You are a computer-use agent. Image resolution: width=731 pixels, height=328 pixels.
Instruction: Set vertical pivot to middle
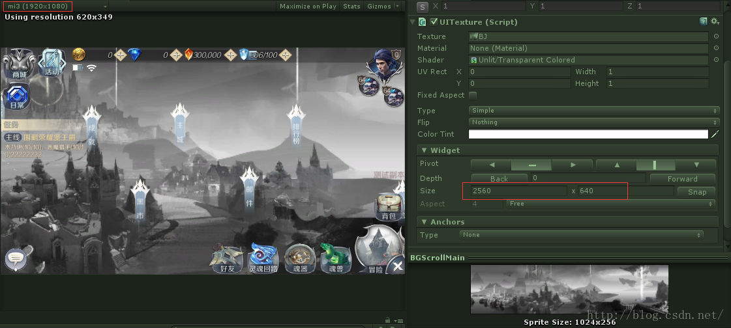click(x=656, y=165)
